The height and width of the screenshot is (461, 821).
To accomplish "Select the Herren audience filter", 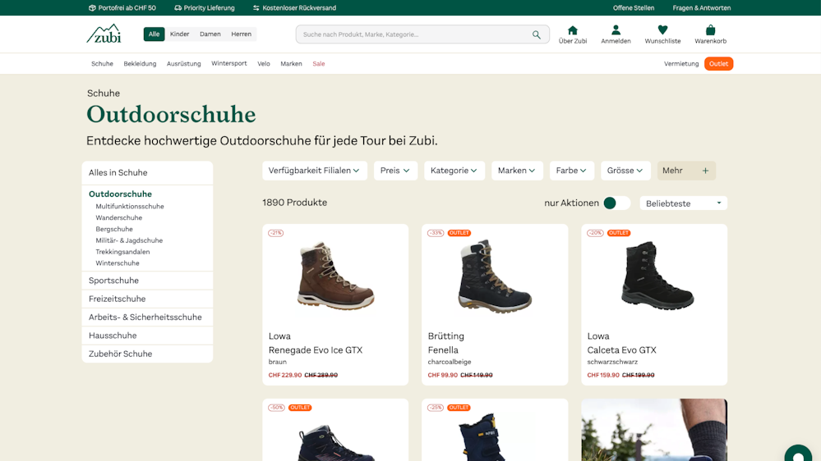I will click(x=242, y=34).
